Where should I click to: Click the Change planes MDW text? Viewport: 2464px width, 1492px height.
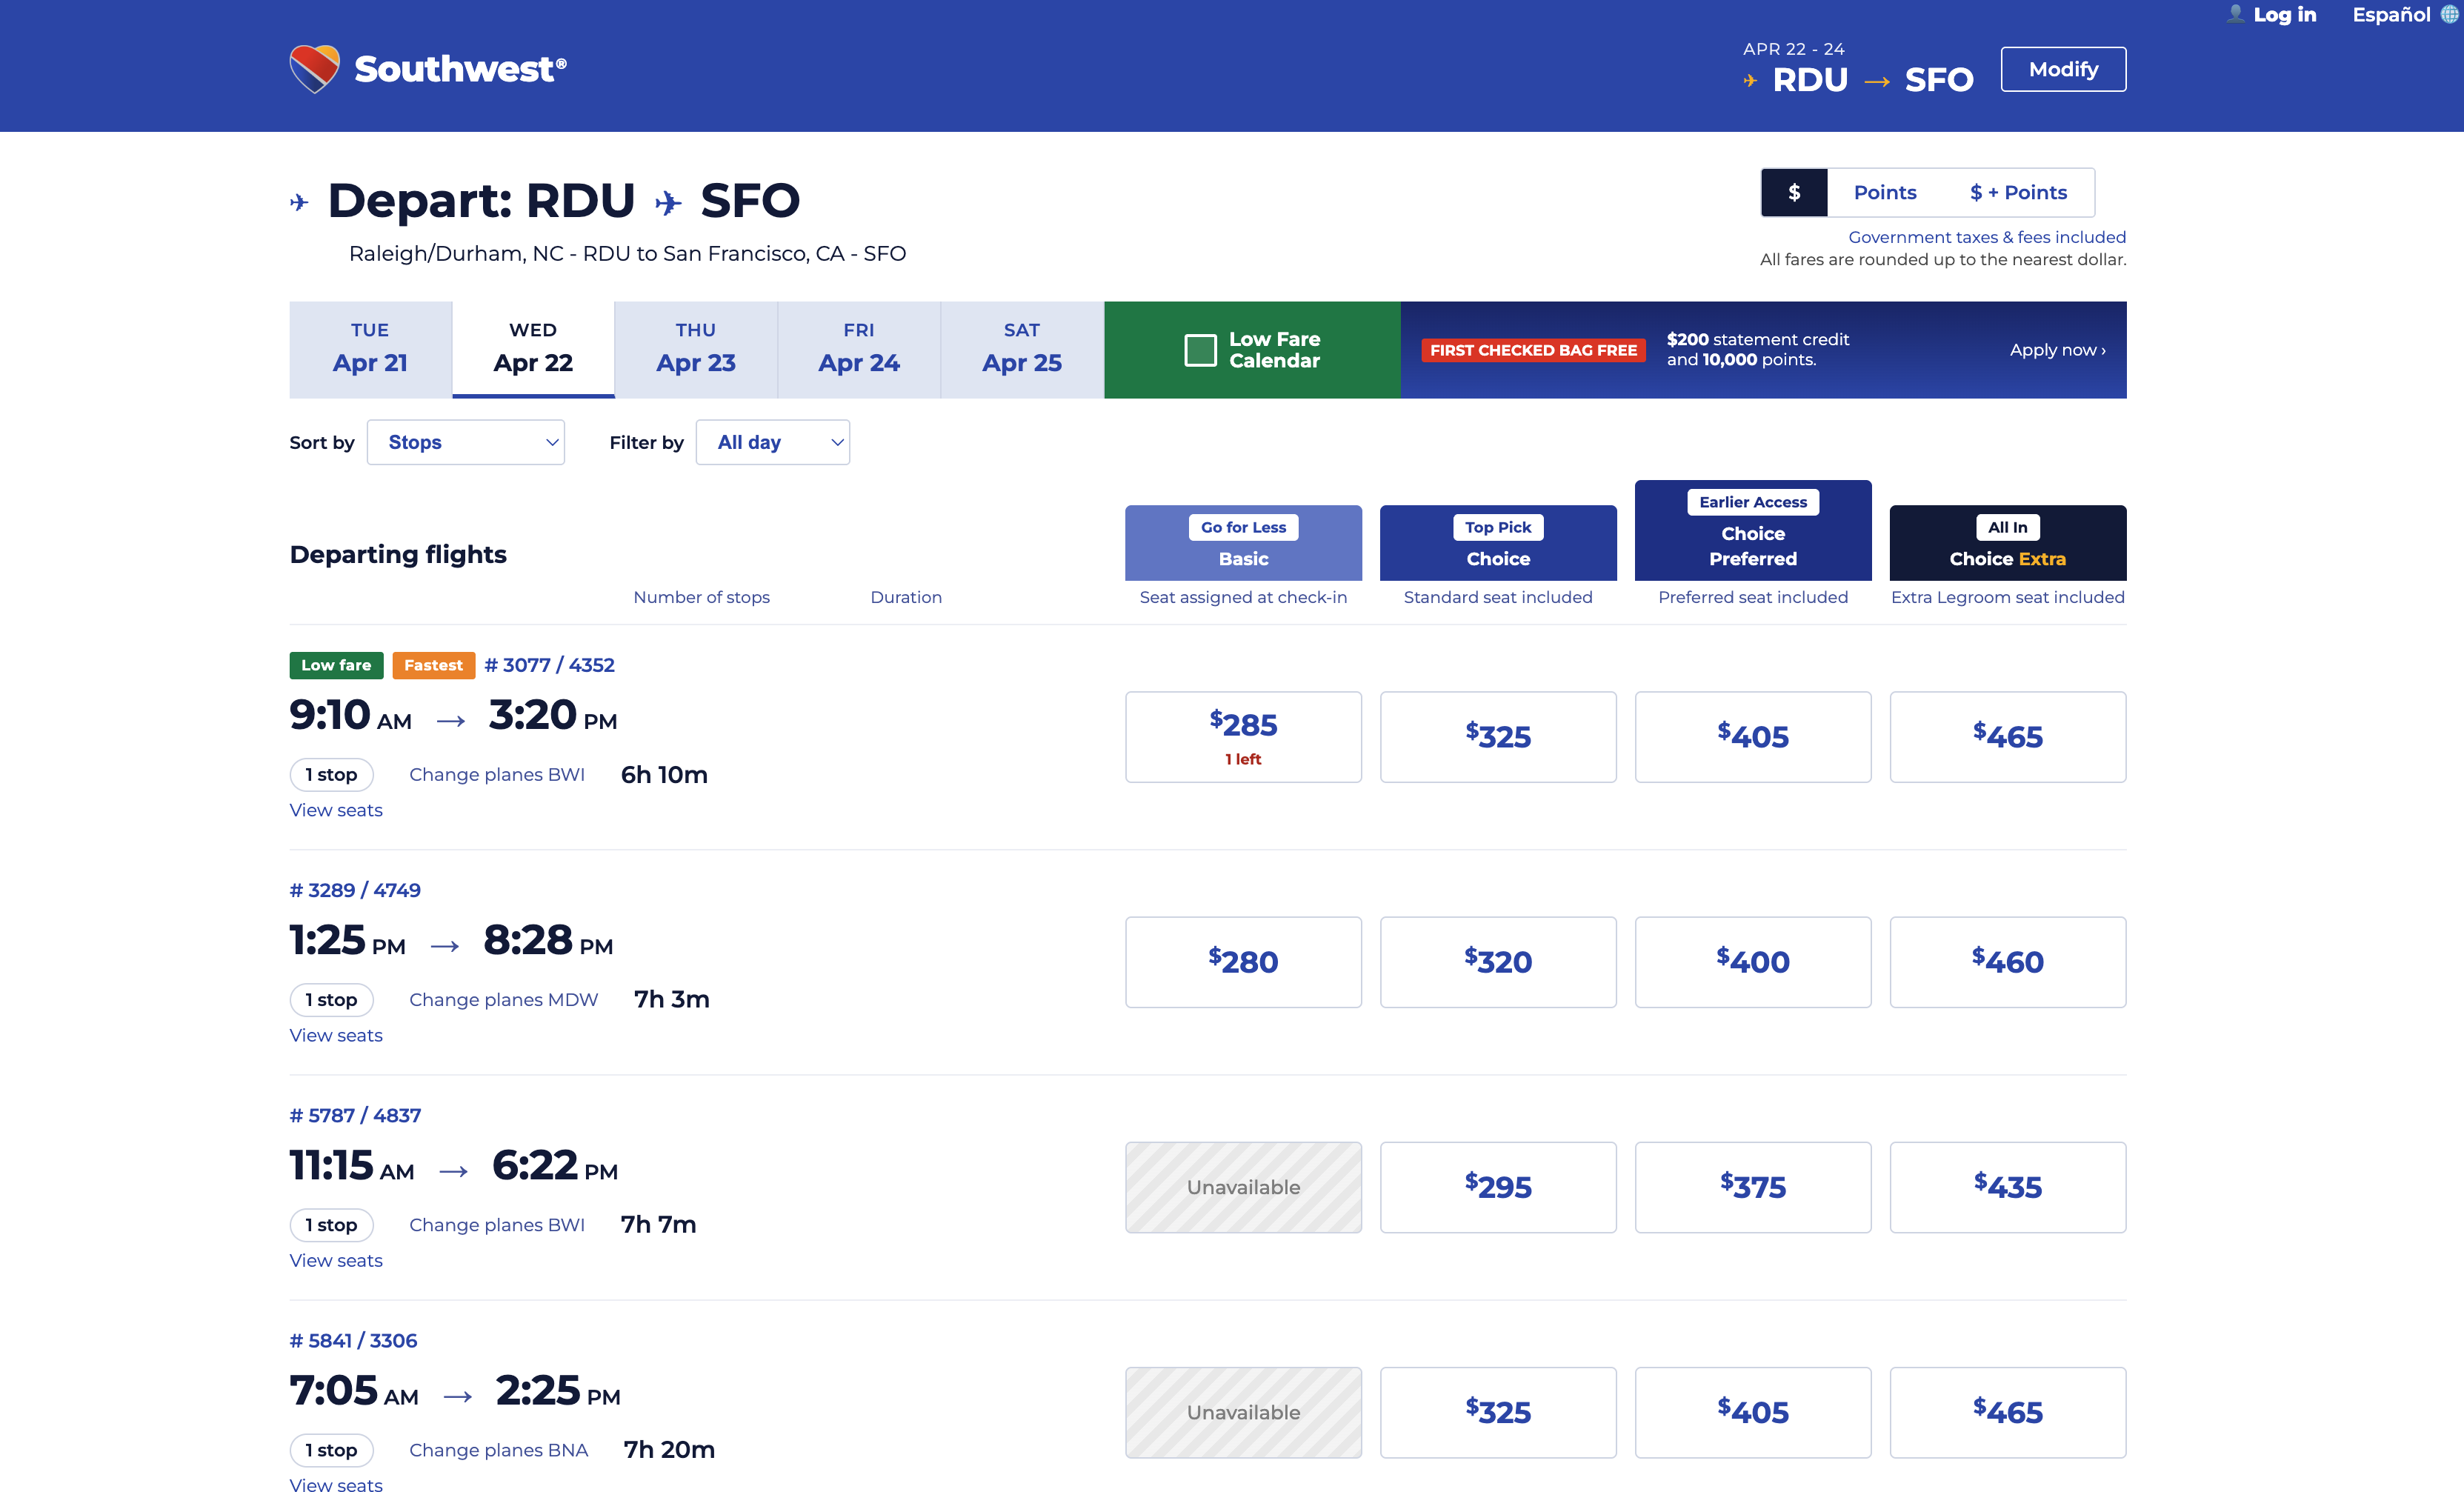pos(503,1000)
